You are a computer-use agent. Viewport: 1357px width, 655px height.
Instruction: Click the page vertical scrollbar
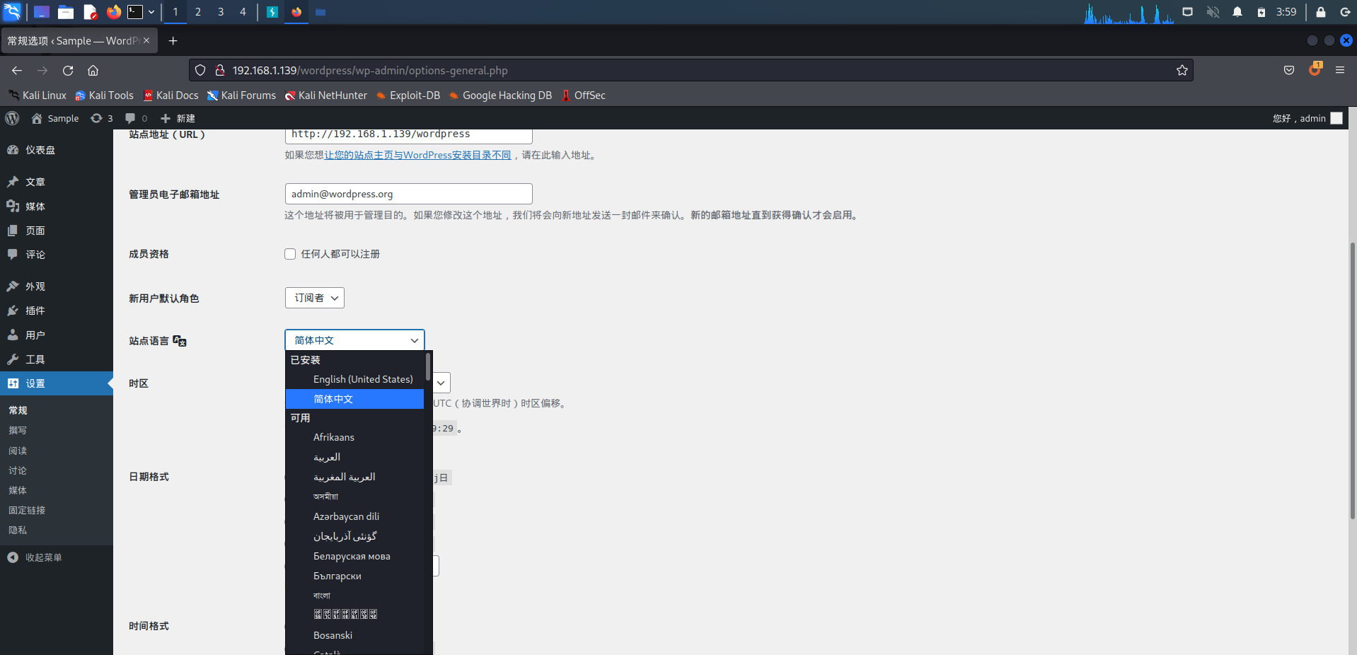point(1352,381)
